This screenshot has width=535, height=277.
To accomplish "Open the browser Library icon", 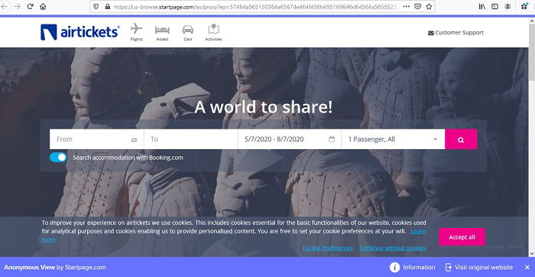I will [482, 6].
